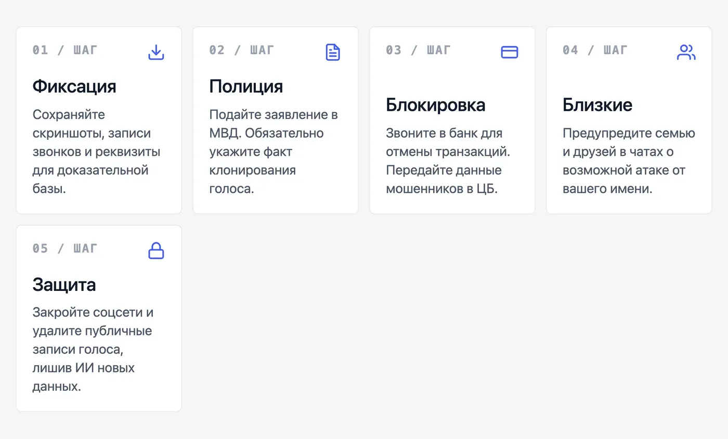Click the document icon on the Полиция card
The height and width of the screenshot is (439, 728).
pyautogui.click(x=333, y=52)
